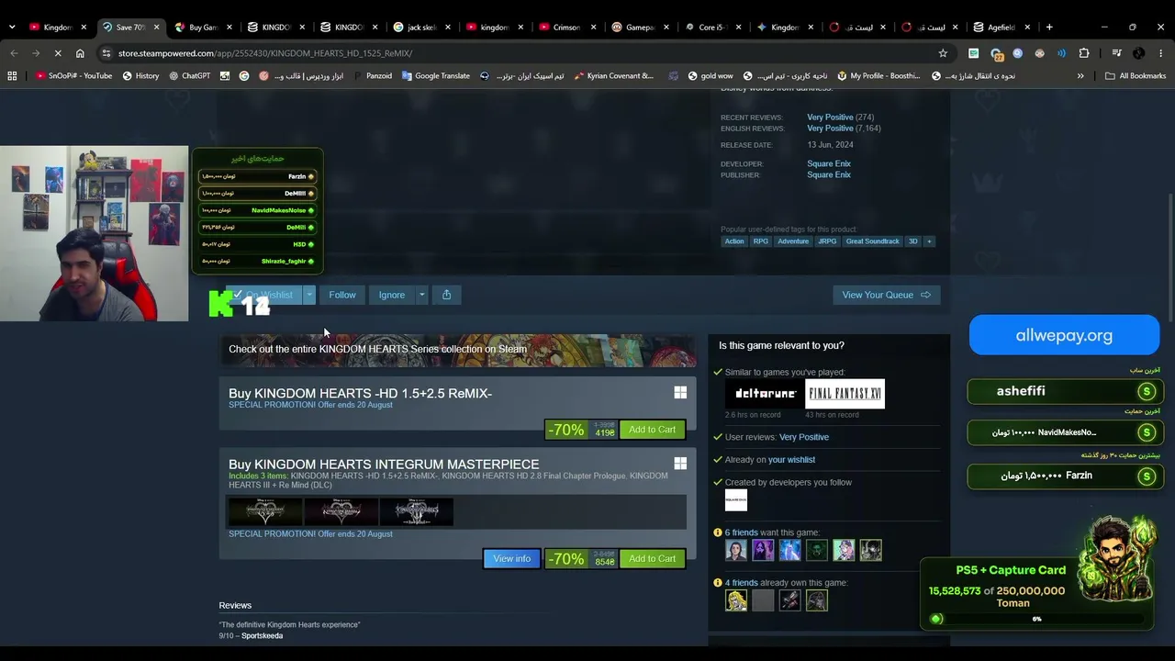Switch to the Gamepass tab
The height and width of the screenshot is (661, 1175).
coord(639,28)
